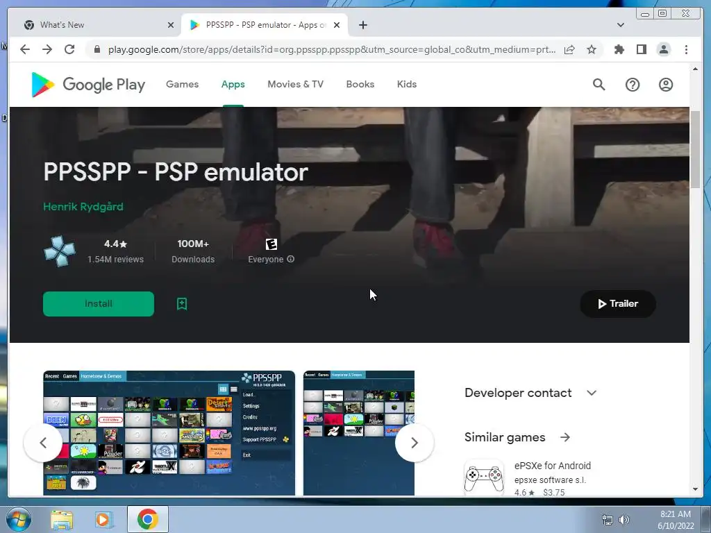Install the PPSSPP app

pos(99,304)
